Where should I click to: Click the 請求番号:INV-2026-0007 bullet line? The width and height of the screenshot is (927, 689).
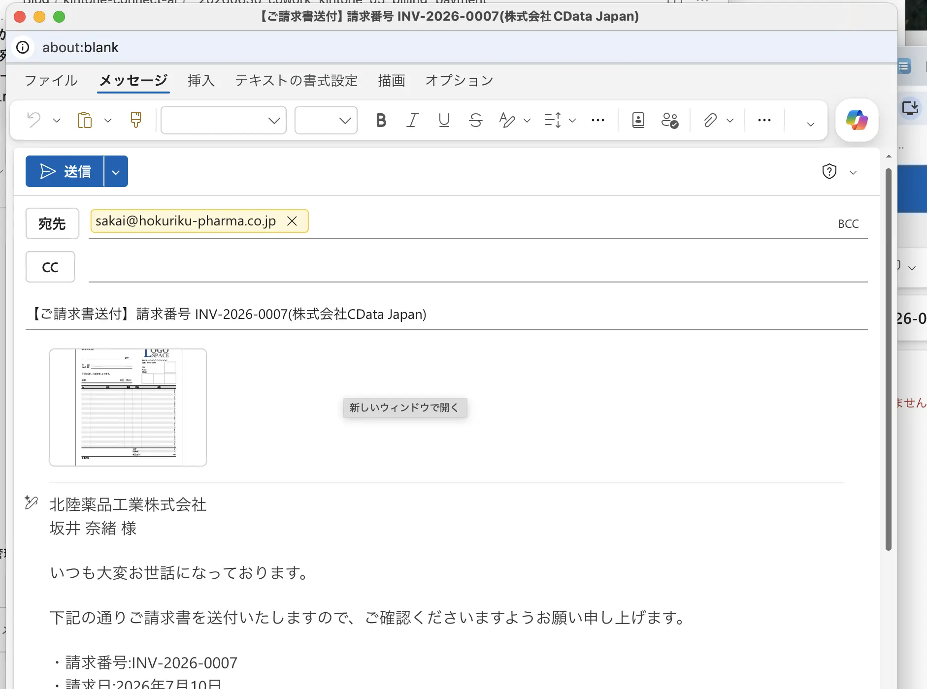tap(146, 662)
